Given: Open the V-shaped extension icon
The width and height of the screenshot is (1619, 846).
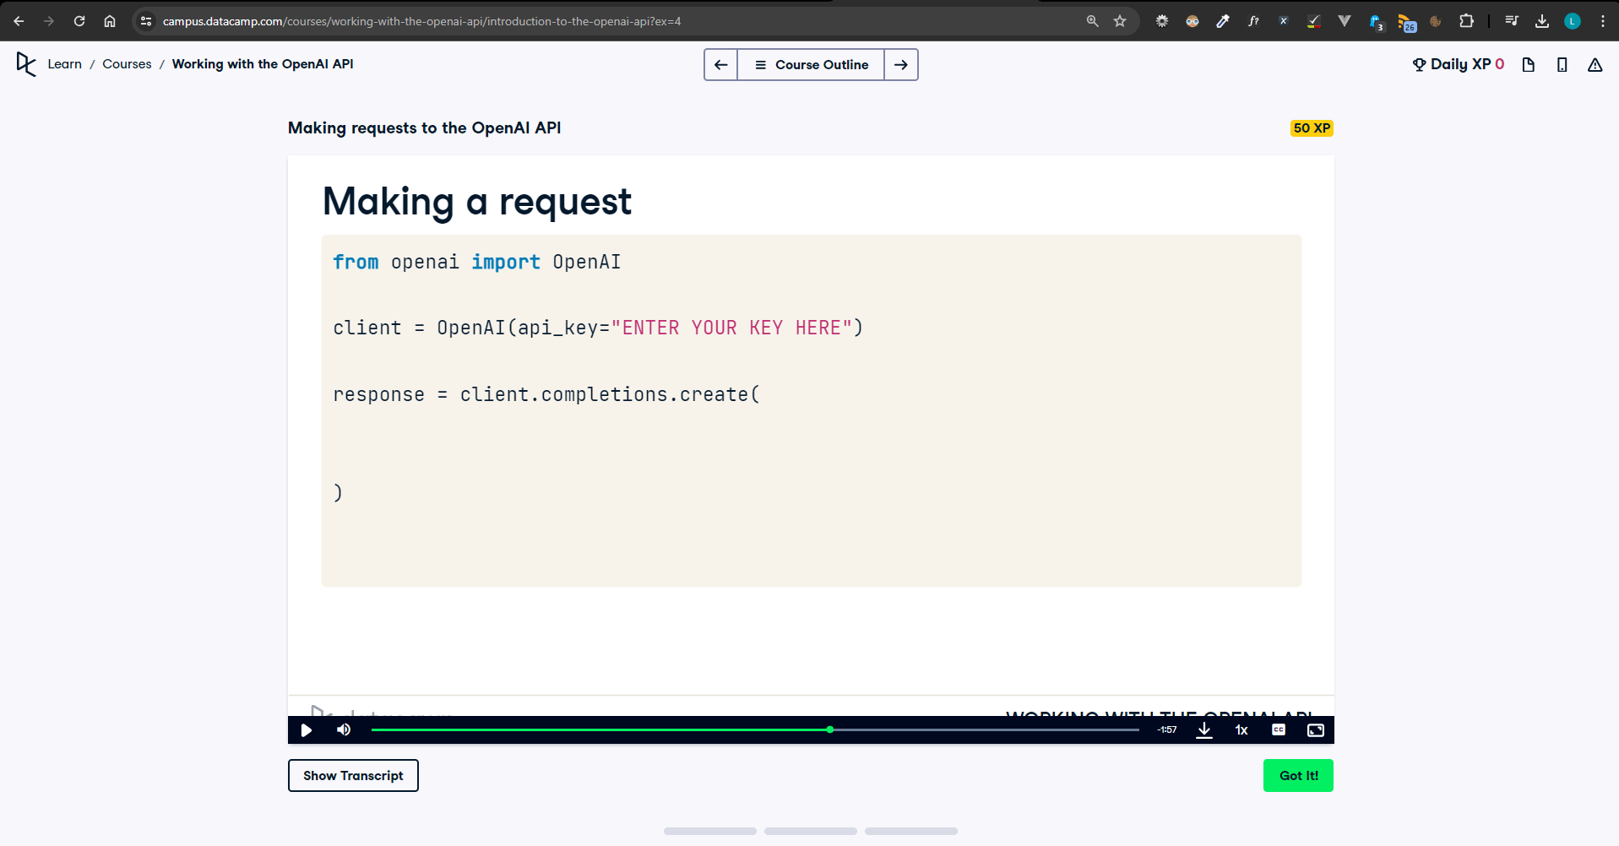Looking at the screenshot, I should (1345, 21).
